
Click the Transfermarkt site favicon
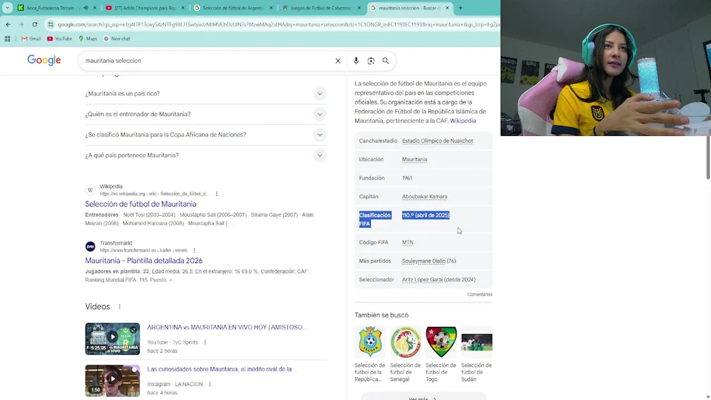[91, 247]
